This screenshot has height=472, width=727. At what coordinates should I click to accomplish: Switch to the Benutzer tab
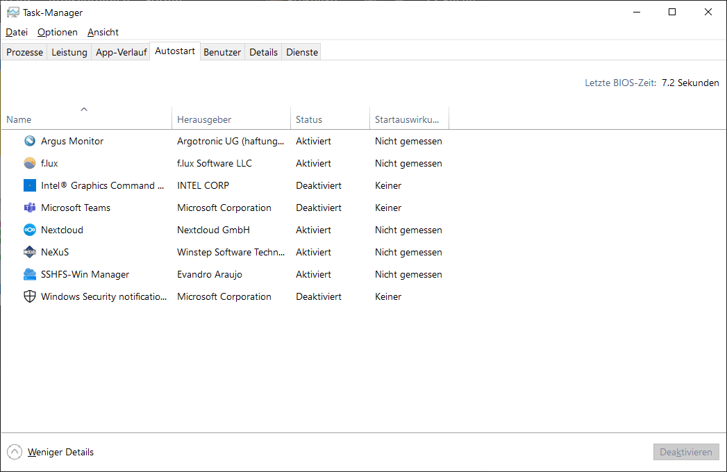point(222,52)
